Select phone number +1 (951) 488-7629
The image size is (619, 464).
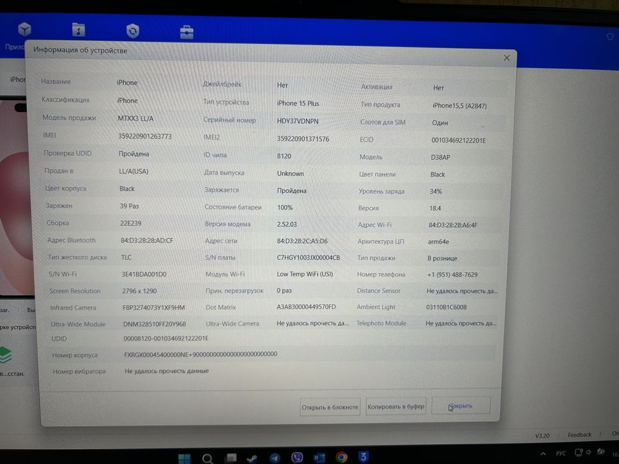click(452, 275)
